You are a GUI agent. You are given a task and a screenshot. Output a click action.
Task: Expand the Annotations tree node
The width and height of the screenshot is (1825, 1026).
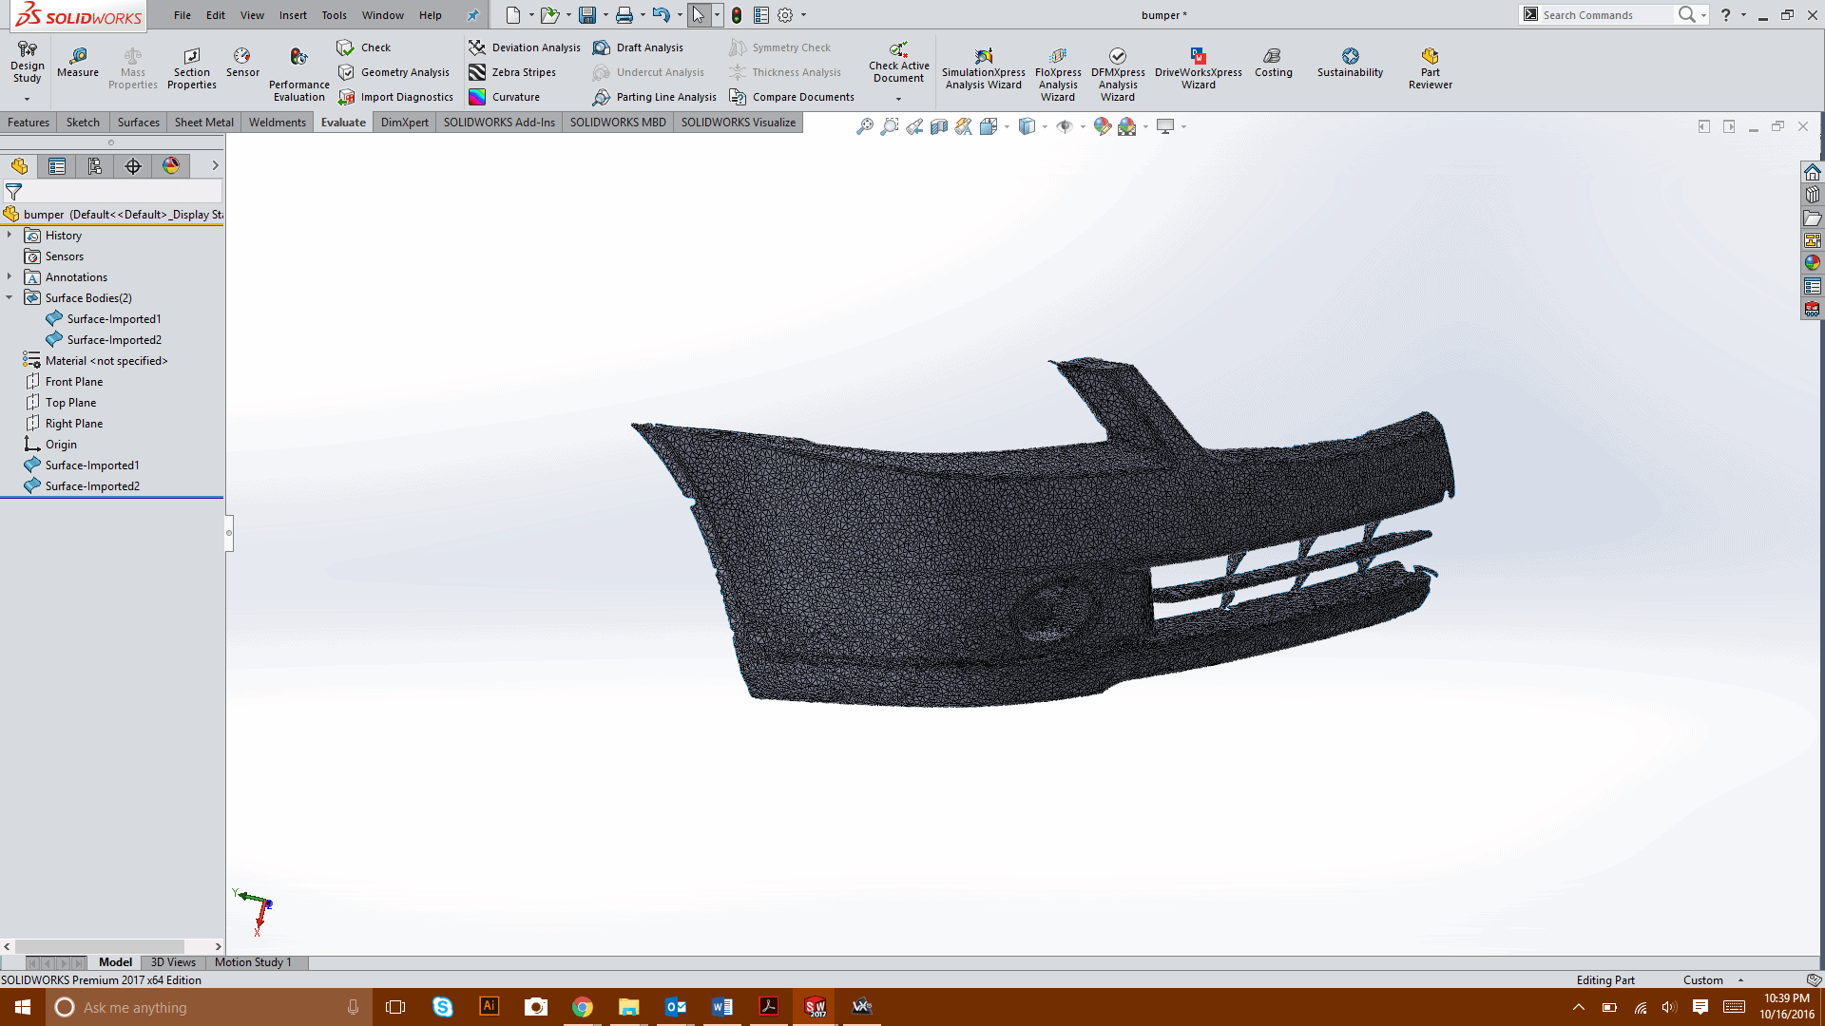(x=9, y=276)
